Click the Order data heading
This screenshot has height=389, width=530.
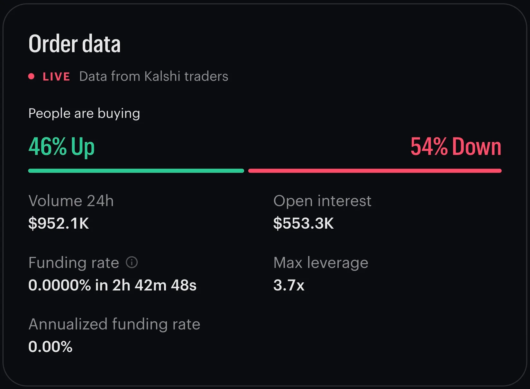[75, 44]
